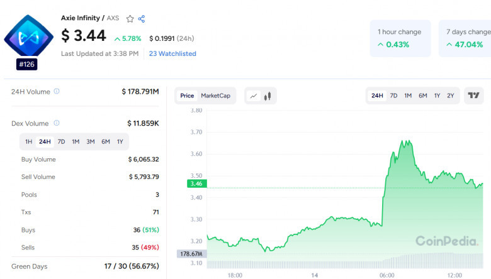The width and height of the screenshot is (491, 279).
Task: Set the price chart range to 6M
Action: (x=423, y=96)
